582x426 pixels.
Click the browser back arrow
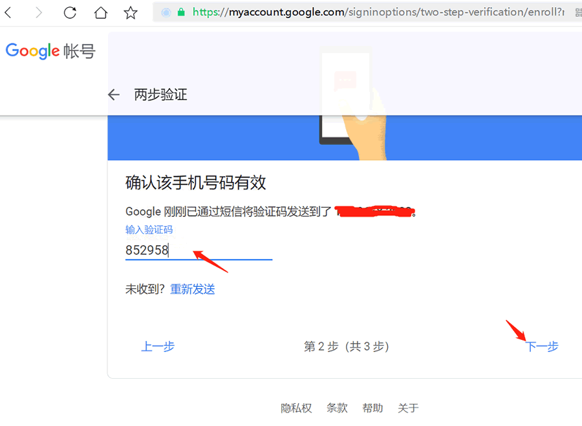8,13
